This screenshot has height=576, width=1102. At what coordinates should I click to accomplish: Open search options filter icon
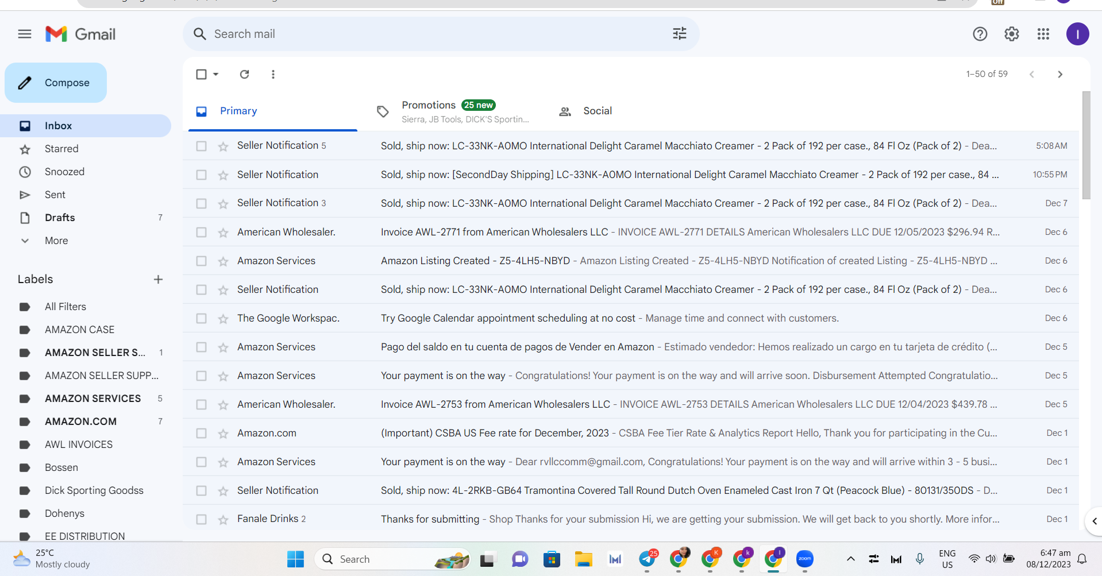pos(680,34)
